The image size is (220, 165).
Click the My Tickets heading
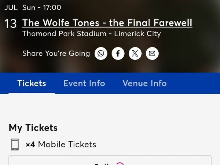(33, 128)
